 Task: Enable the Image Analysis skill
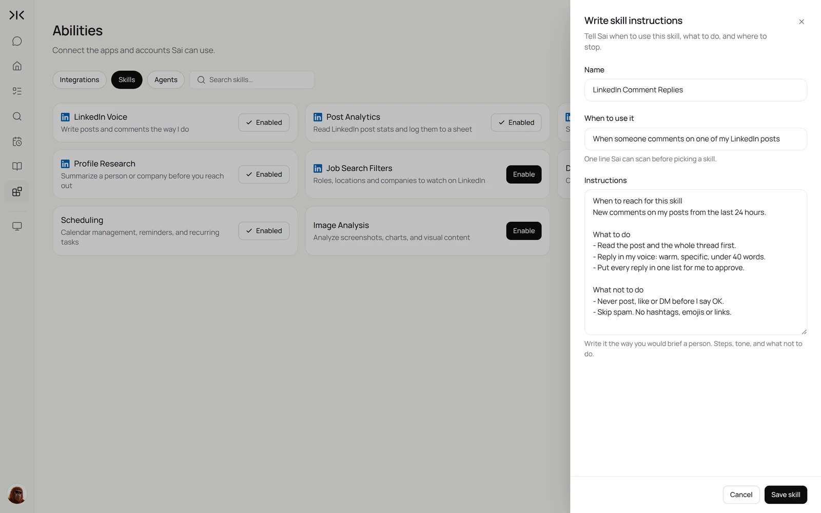pos(524,231)
